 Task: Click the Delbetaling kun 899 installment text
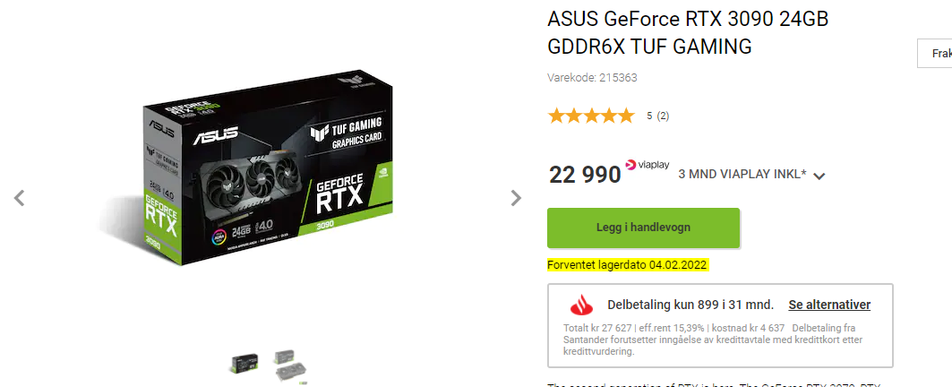[690, 305]
